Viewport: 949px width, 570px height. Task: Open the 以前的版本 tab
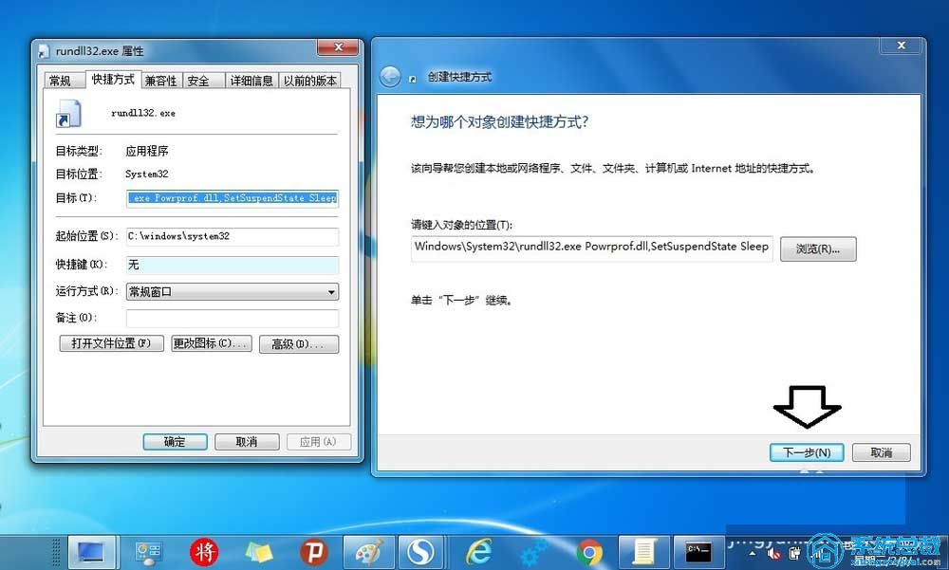click(310, 81)
